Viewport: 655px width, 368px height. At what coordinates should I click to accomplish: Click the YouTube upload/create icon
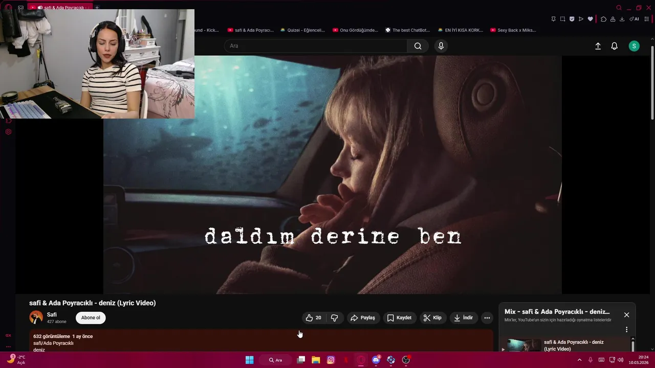(598, 46)
